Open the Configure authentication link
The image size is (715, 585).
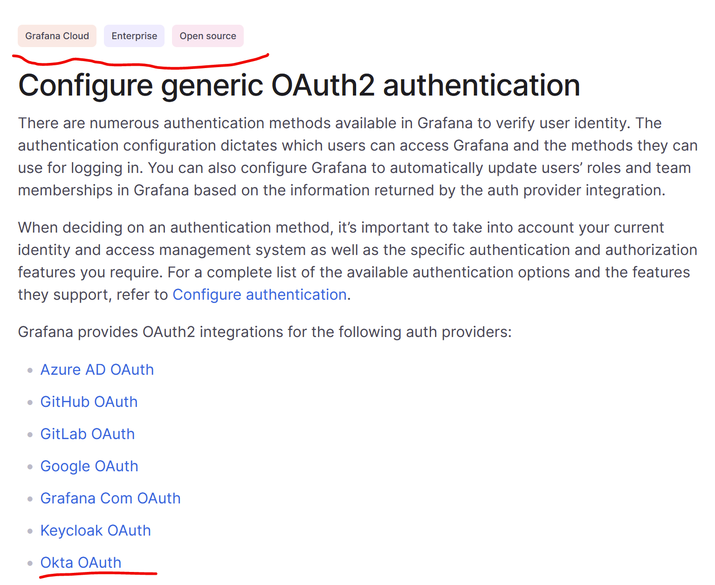point(259,294)
